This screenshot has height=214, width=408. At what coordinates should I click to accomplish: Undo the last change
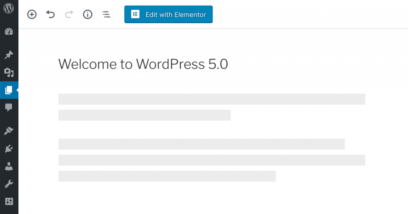50,15
